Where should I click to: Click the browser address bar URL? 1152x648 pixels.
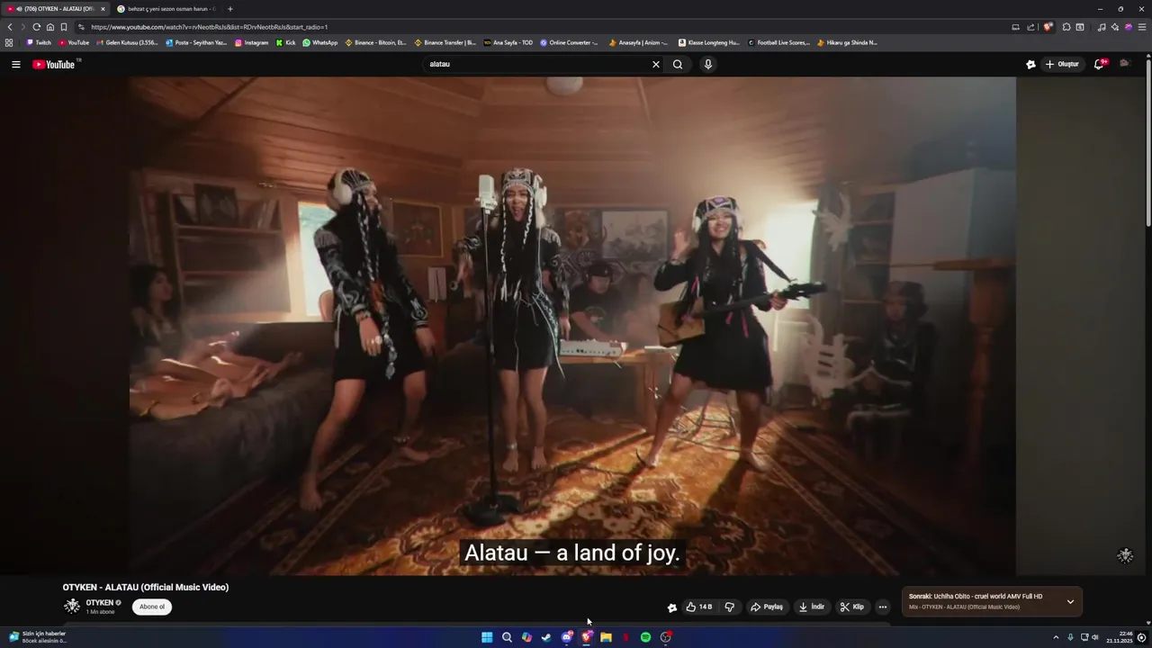point(209,27)
